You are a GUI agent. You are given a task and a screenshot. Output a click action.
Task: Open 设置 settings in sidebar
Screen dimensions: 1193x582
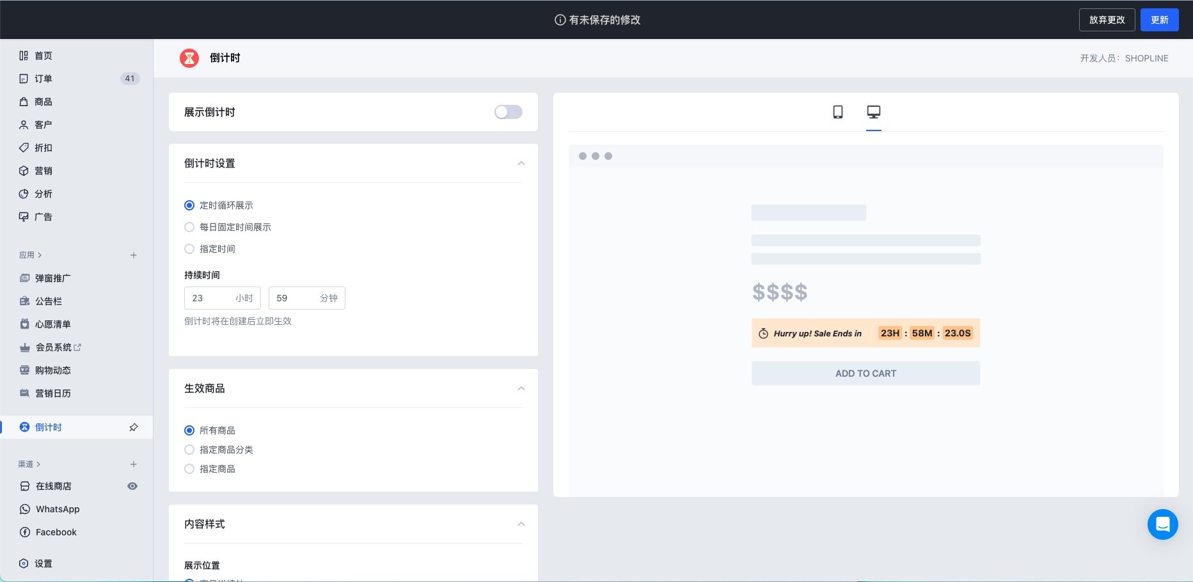(x=43, y=563)
